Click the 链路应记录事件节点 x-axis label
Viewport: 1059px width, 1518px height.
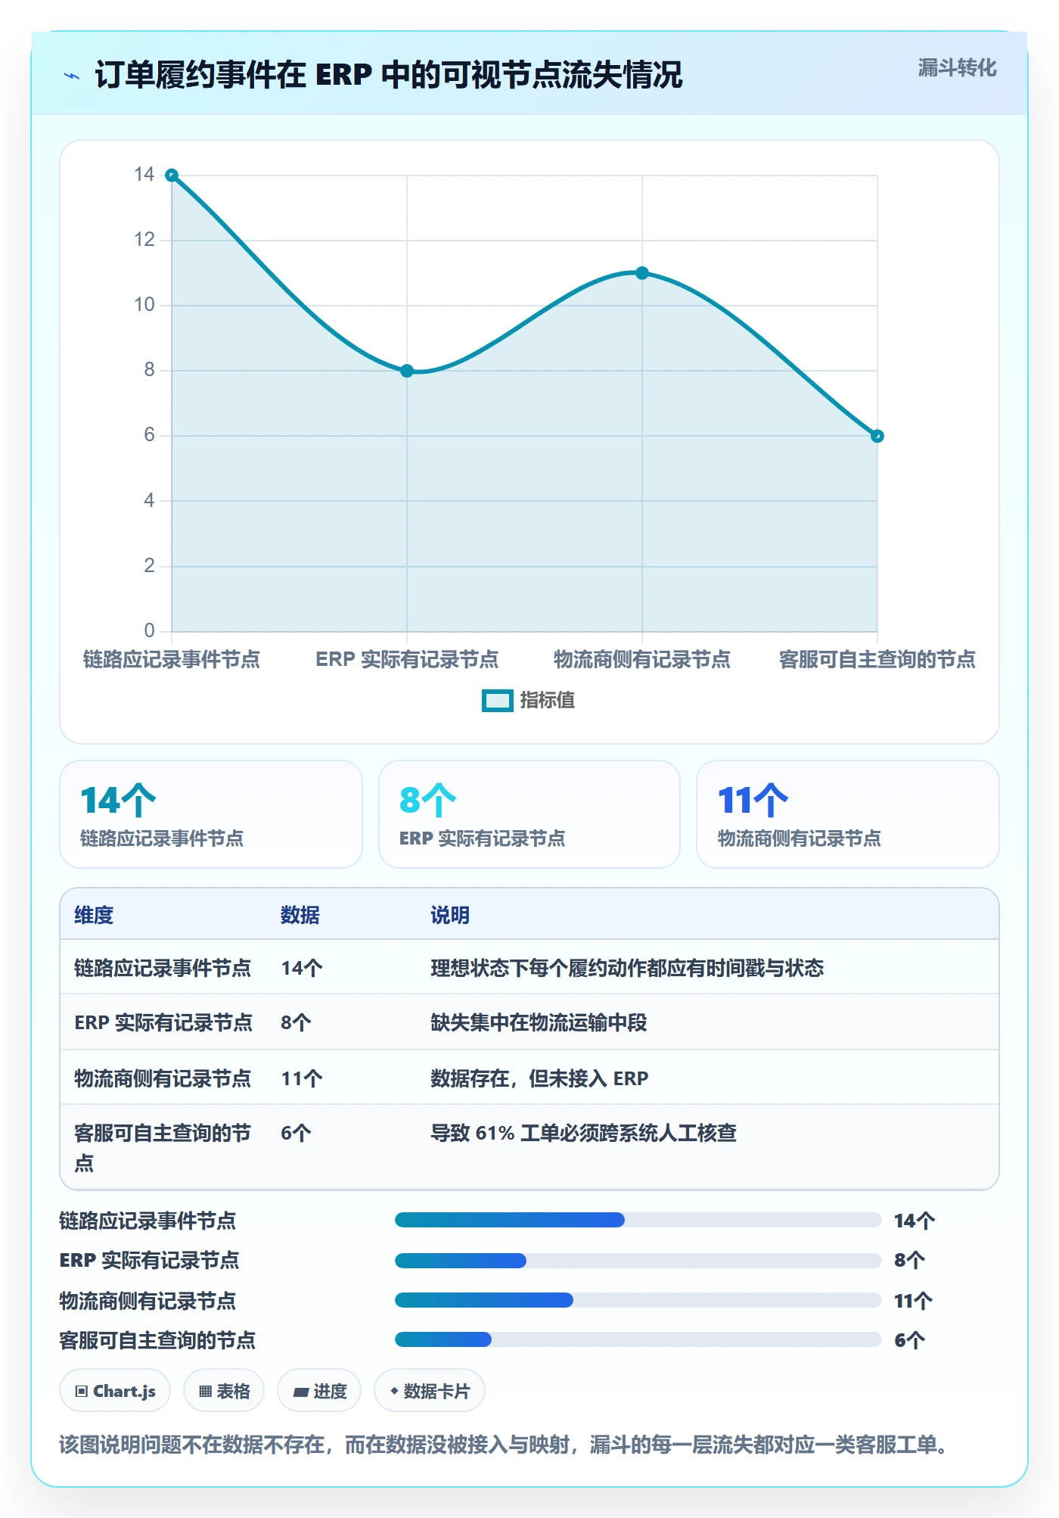(x=172, y=659)
